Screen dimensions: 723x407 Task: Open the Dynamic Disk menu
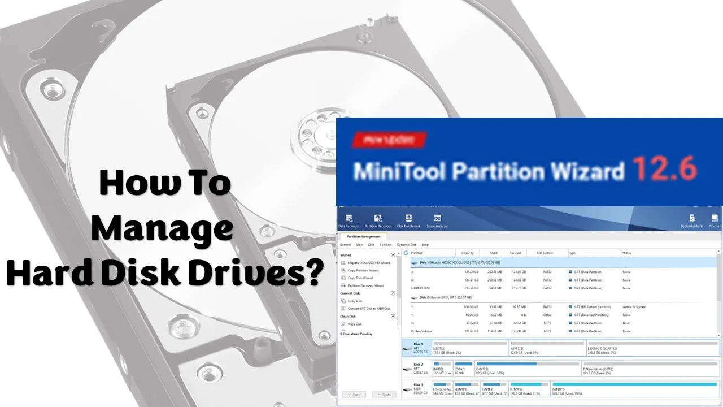[407, 244]
